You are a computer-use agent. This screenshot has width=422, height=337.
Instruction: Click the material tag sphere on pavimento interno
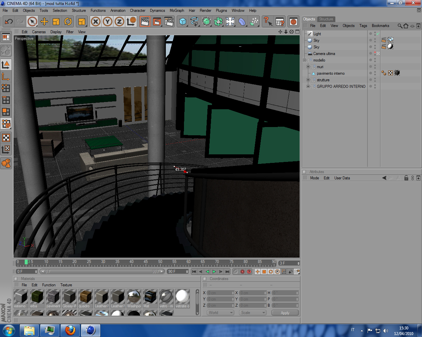[x=384, y=73]
